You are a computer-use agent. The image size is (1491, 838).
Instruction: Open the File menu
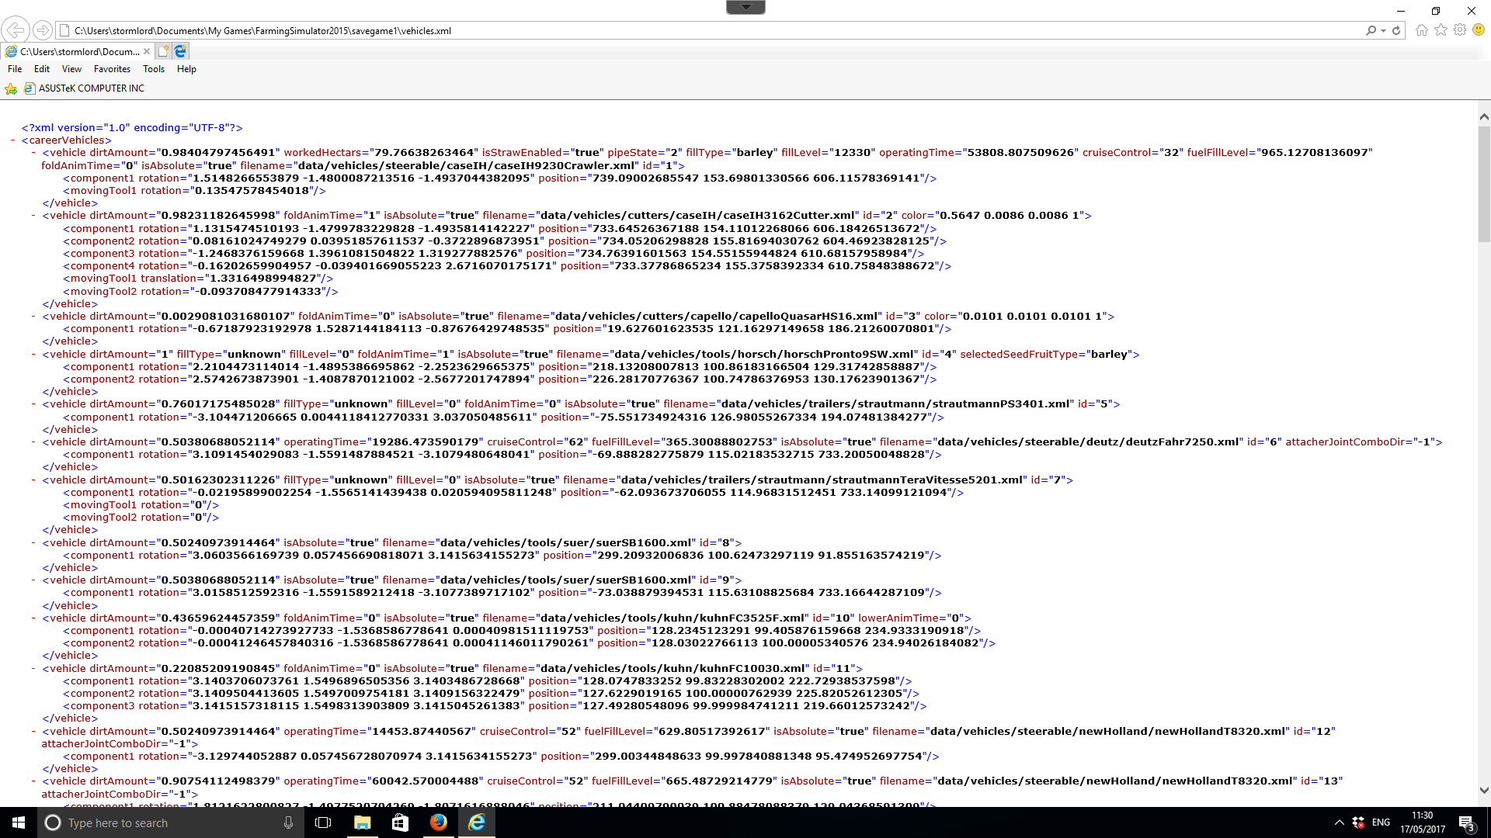[15, 69]
